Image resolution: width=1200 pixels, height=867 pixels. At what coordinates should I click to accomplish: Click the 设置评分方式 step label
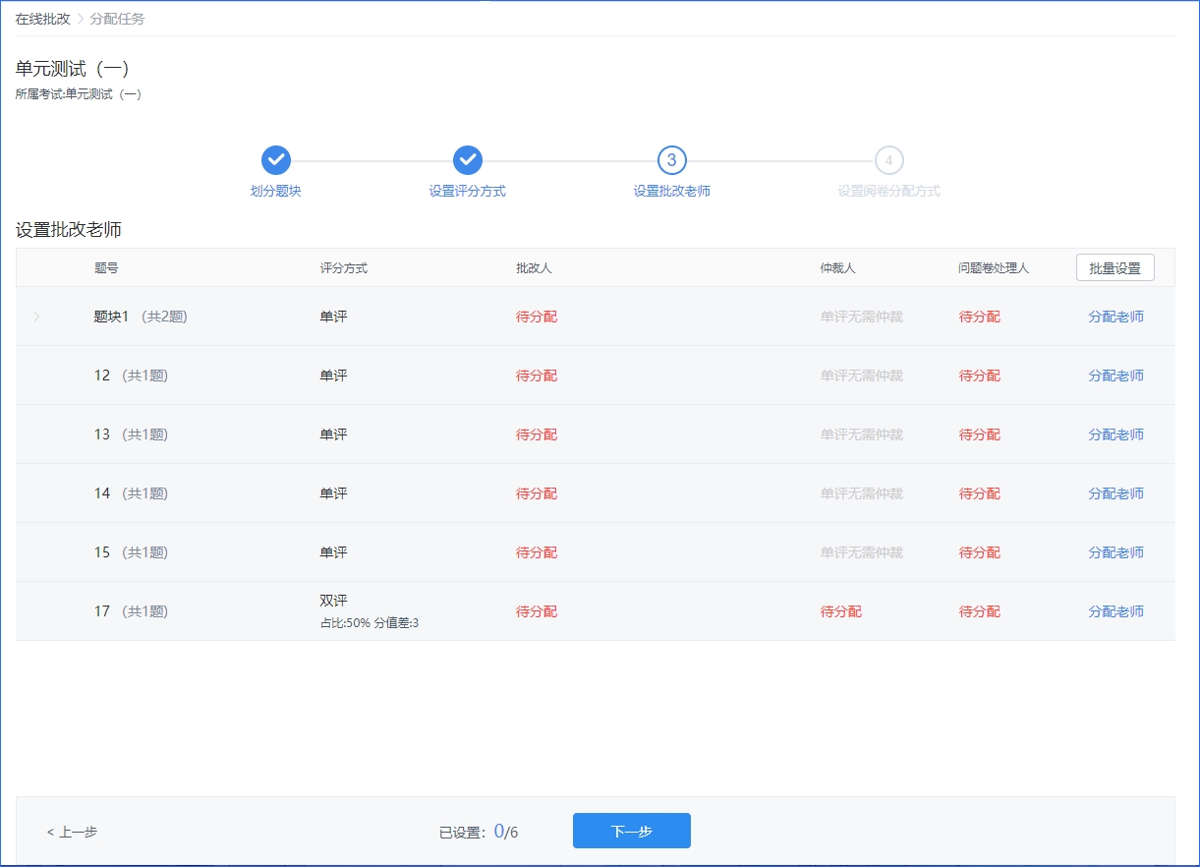468,191
